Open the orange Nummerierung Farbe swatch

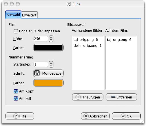[x=48, y=83]
